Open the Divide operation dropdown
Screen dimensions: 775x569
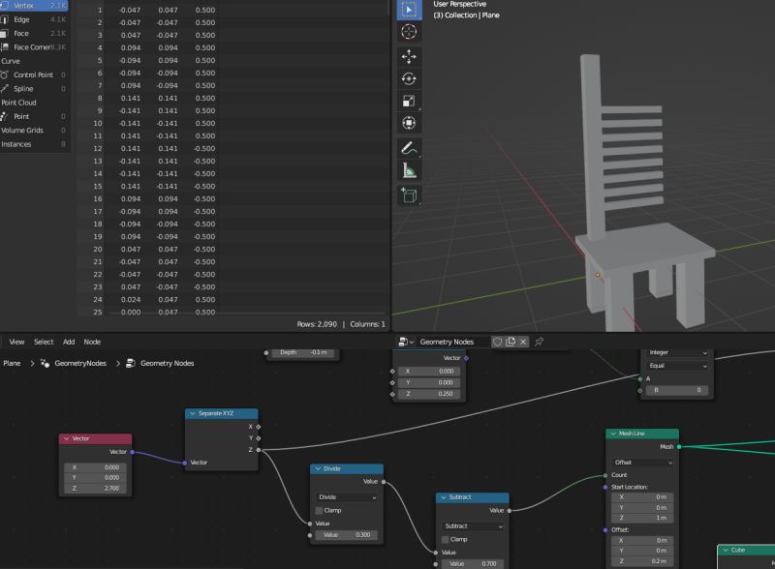coord(347,496)
